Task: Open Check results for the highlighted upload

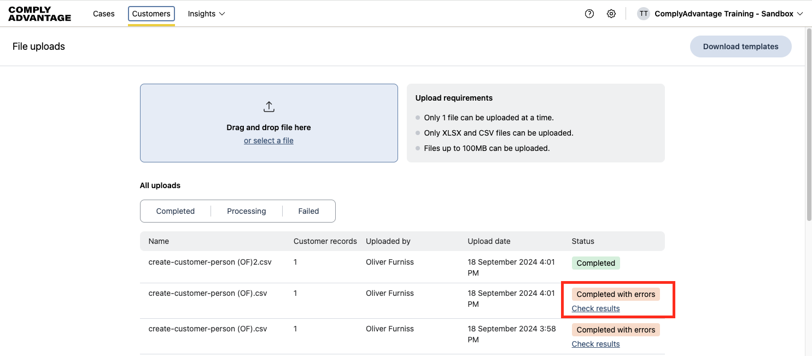Action: point(595,308)
